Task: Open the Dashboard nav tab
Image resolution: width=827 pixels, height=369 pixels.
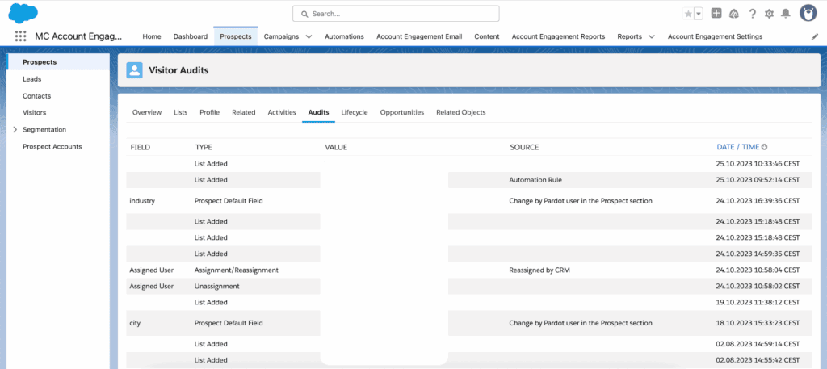Action: point(191,36)
